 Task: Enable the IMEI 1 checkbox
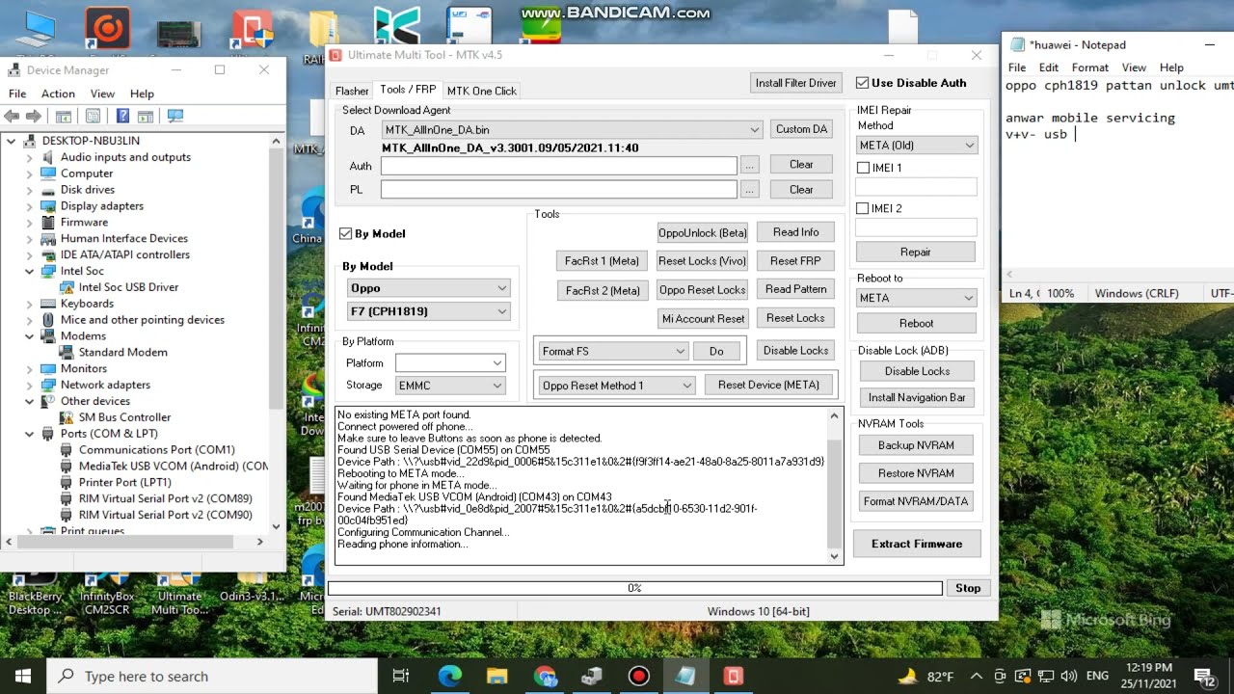pyautogui.click(x=863, y=168)
